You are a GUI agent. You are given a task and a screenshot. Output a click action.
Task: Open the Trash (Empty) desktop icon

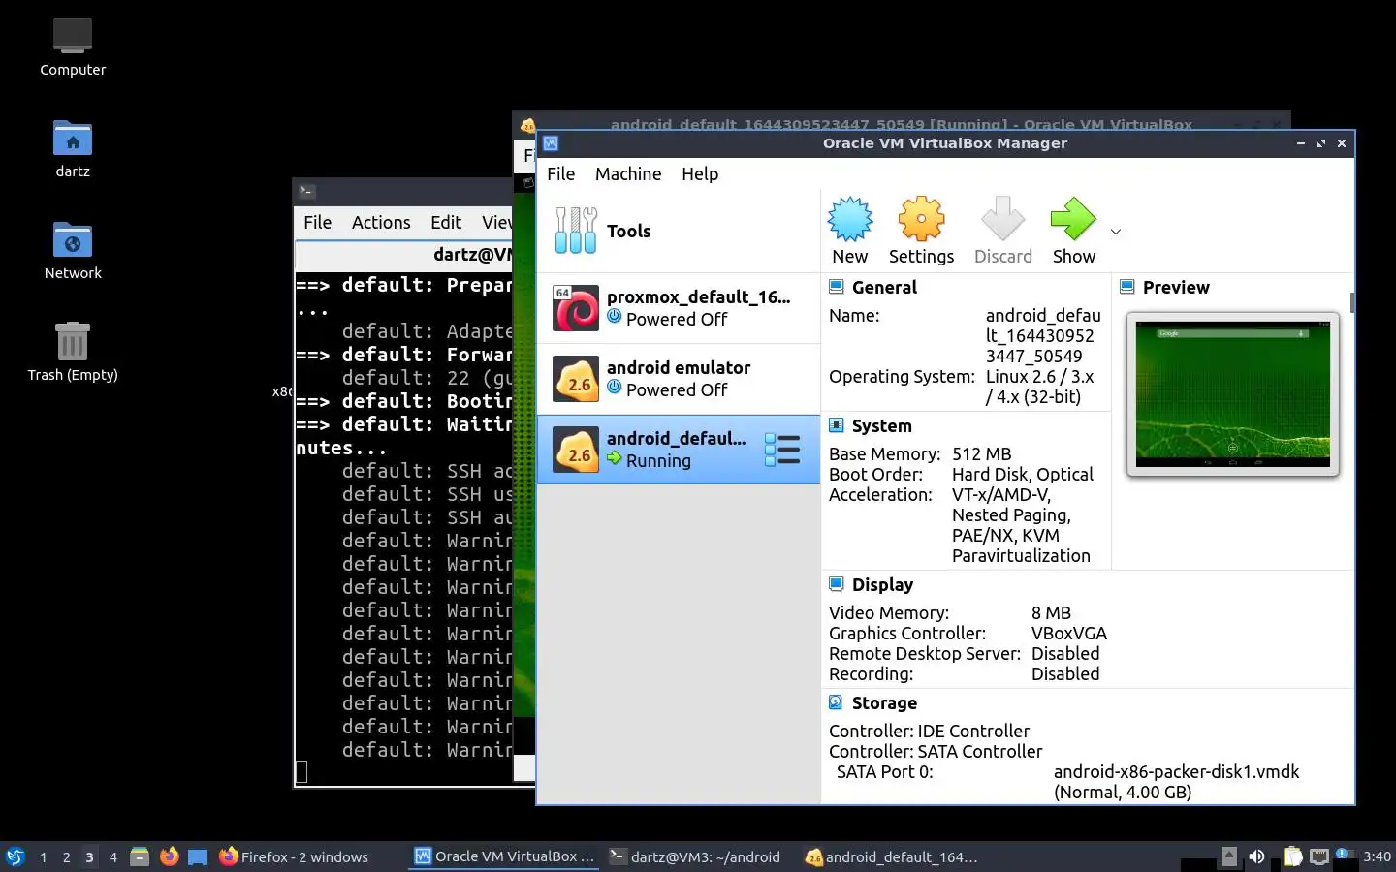pyautogui.click(x=73, y=352)
